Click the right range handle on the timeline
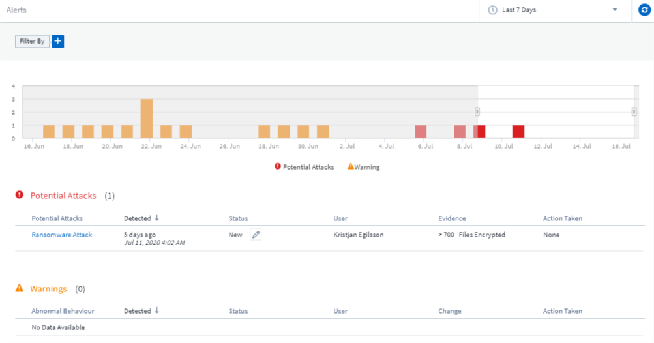 [634, 112]
